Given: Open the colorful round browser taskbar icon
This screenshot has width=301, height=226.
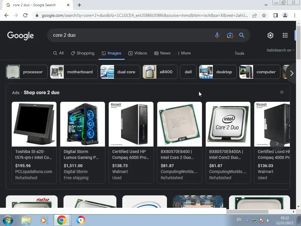Looking at the screenshot, I should coord(81,220).
